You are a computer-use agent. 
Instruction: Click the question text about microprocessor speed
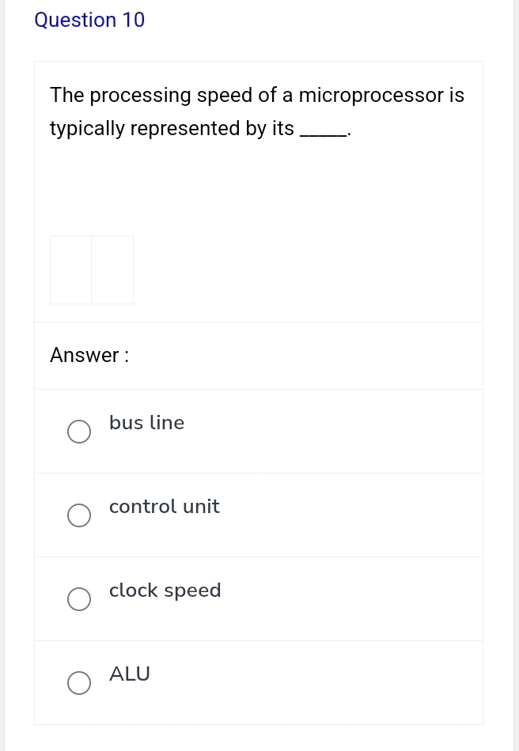click(257, 111)
